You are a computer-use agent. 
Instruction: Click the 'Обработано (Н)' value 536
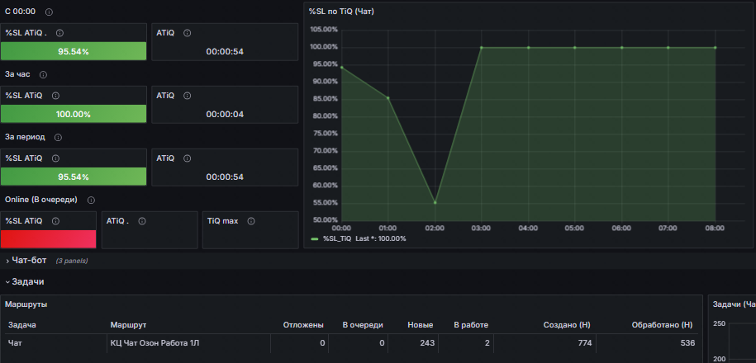click(x=687, y=343)
